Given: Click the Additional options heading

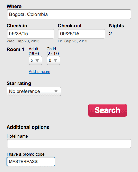Looking at the screenshot, I should tap(28, 127).
